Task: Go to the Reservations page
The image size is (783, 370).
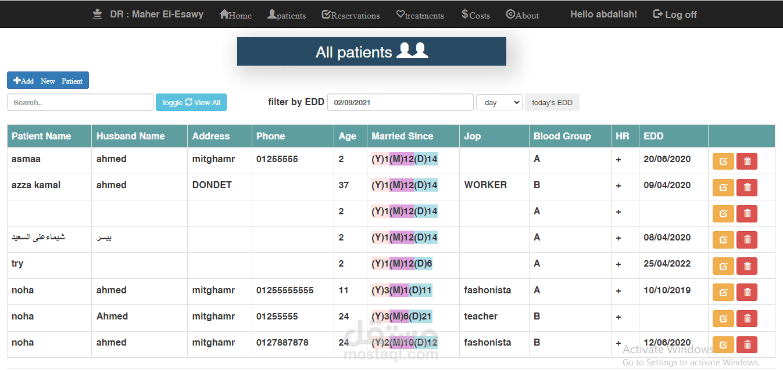Action: [x=351, y=15]
